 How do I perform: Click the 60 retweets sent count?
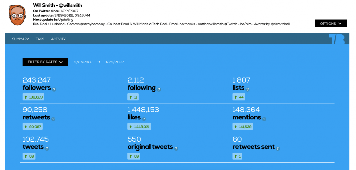(237, 139)
